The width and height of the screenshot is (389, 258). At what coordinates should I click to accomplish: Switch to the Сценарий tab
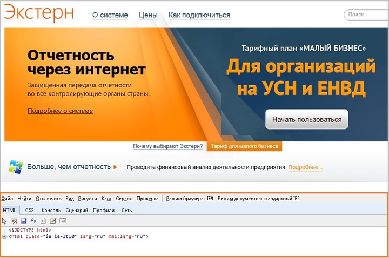77,210
